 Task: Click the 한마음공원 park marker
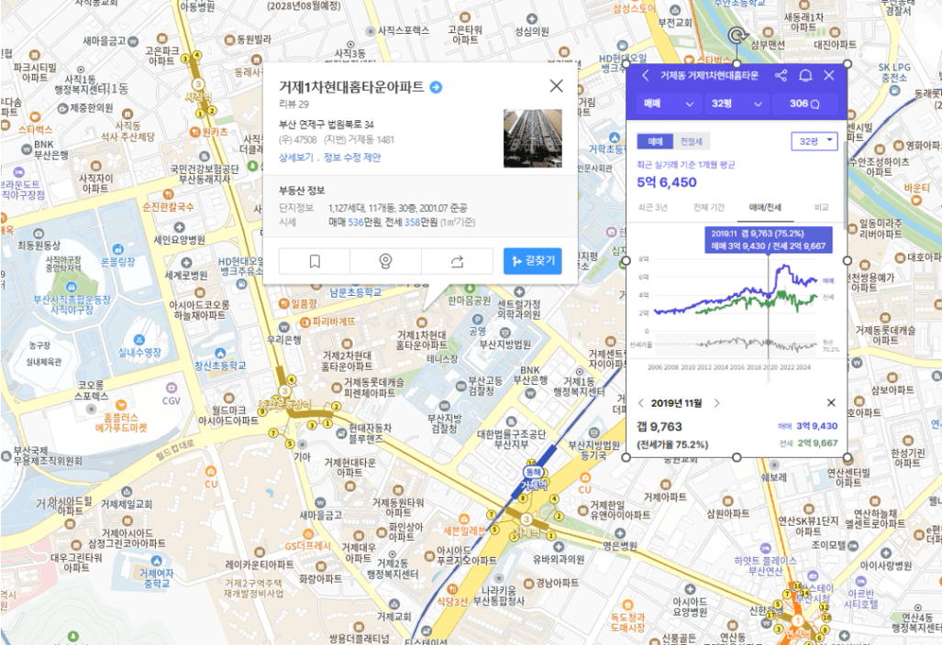pyautogui.click(x=470, y=290)
